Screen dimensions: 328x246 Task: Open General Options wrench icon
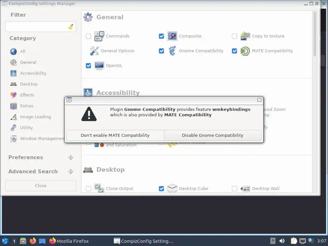click(94, 51)
